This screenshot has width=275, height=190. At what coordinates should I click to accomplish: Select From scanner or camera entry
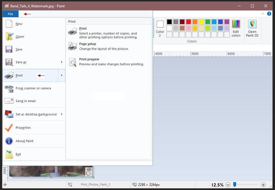tap(34, 88)
